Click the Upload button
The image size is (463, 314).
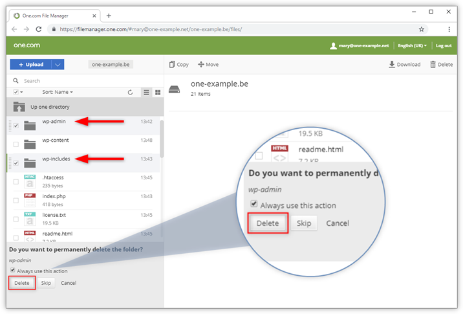click(30, 65)
